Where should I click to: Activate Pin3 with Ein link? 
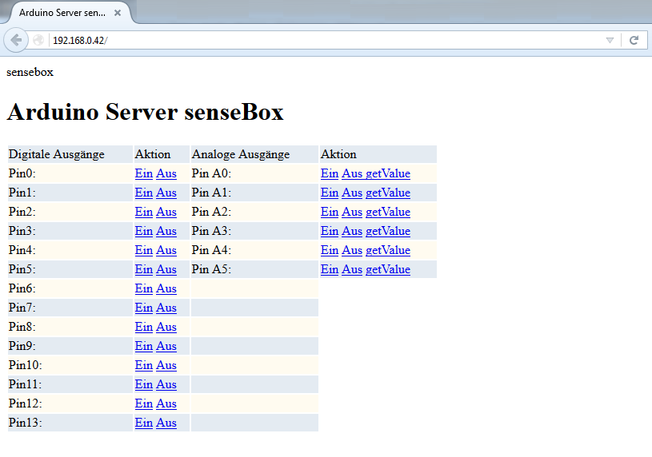[x=144, y=231]
